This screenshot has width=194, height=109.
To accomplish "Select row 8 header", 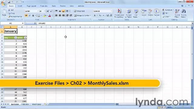I will (2, 53).
